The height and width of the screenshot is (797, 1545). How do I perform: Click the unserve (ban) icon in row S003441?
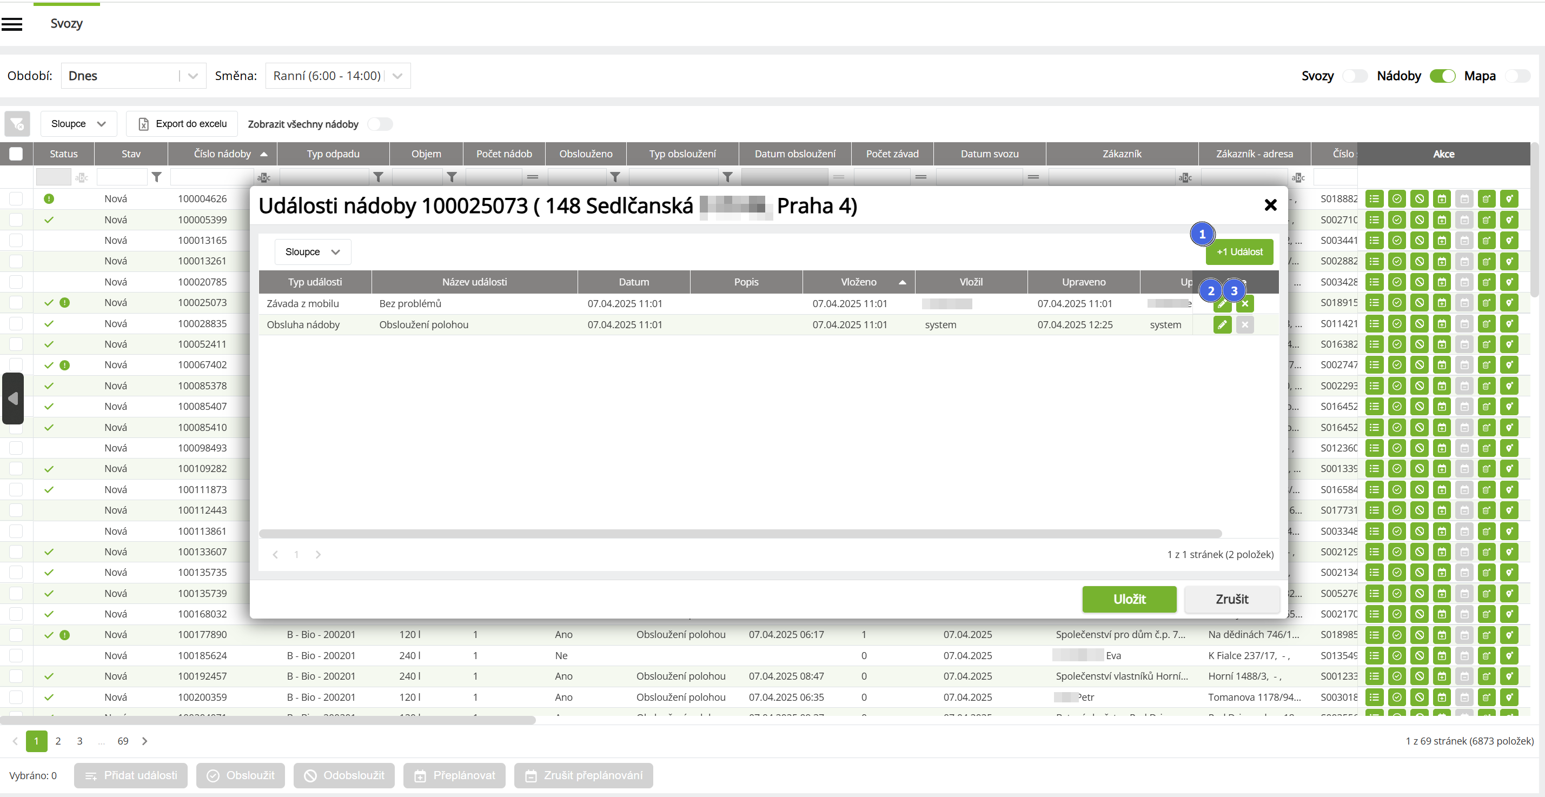[x=1419, y=241]
